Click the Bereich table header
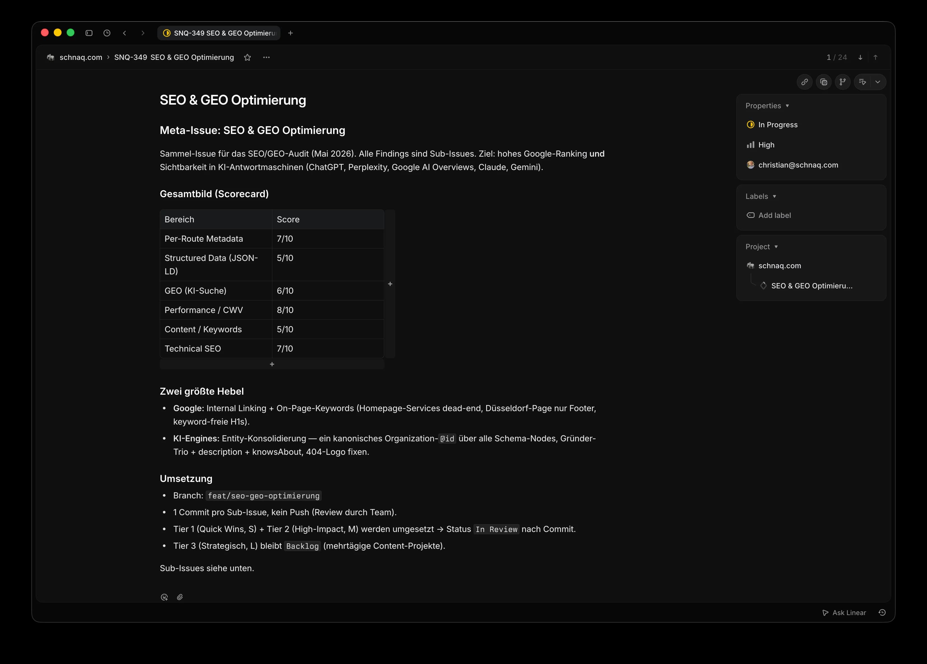The height and width of the screenshot is (664, 927). (x=216, y=219)
